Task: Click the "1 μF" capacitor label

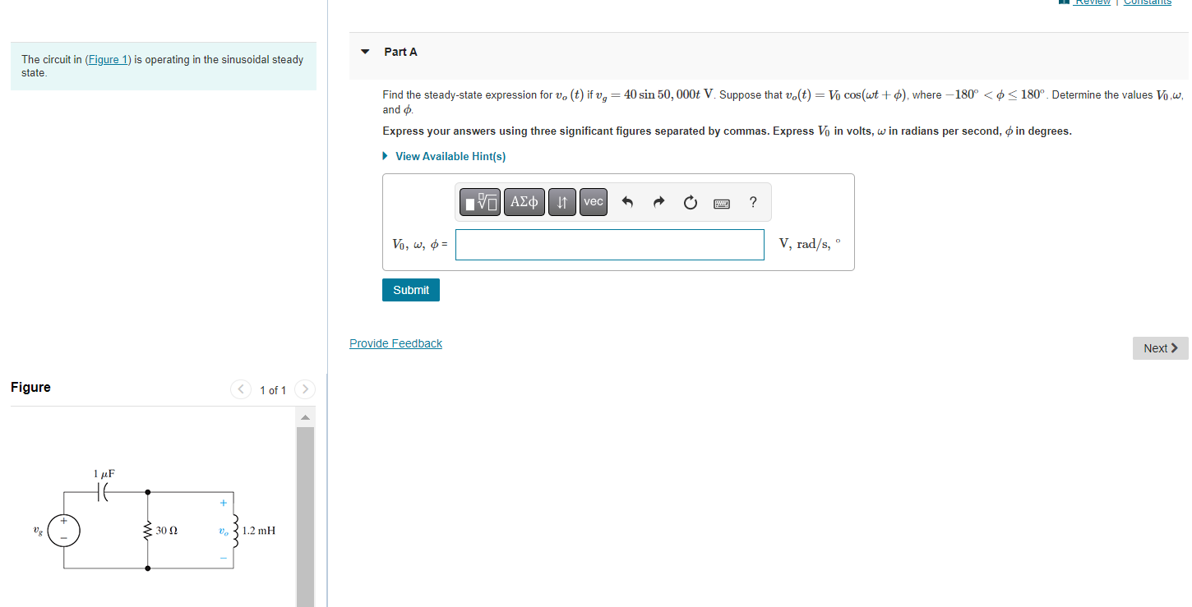Action: [x=104, y=474]
